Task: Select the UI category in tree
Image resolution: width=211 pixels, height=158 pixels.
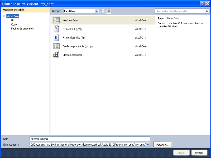Action: pos(12,20)
